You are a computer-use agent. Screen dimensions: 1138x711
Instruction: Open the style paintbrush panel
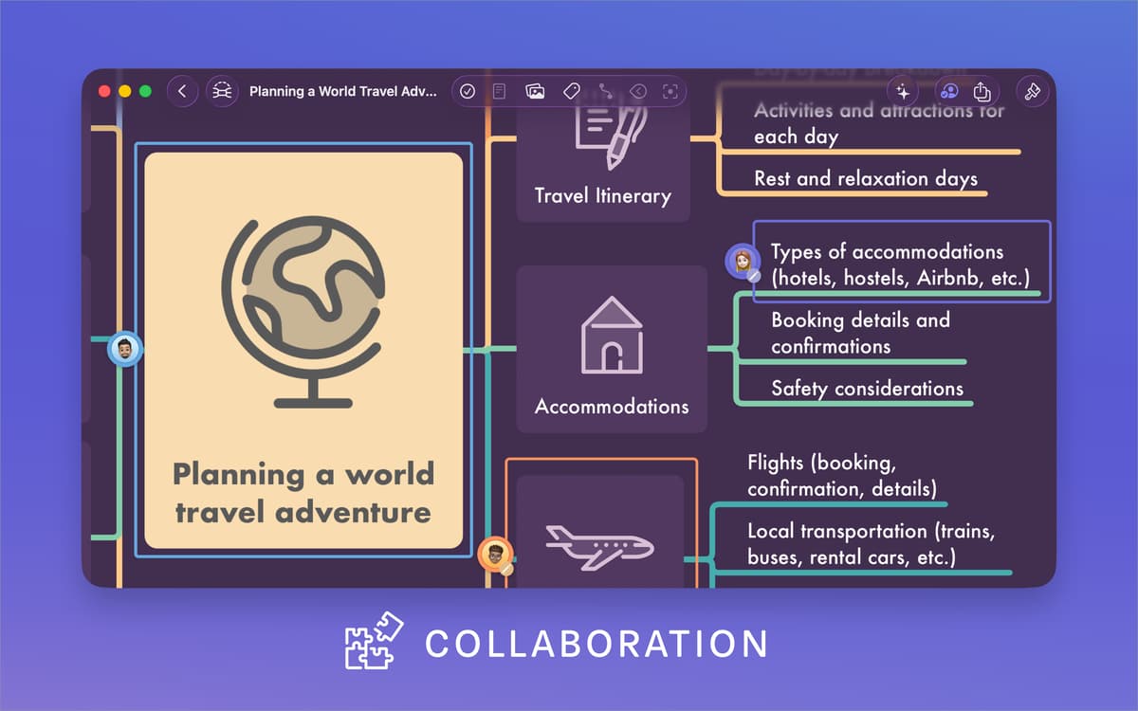coord(1032,92)
